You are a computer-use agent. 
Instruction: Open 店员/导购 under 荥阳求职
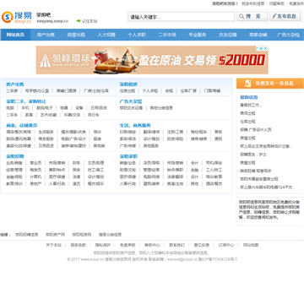pyautogui.click(x=151, y=163)
